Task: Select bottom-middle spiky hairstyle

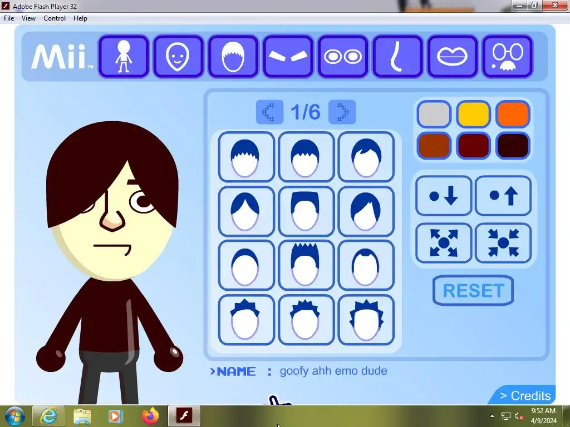Action: click(306, 320)
